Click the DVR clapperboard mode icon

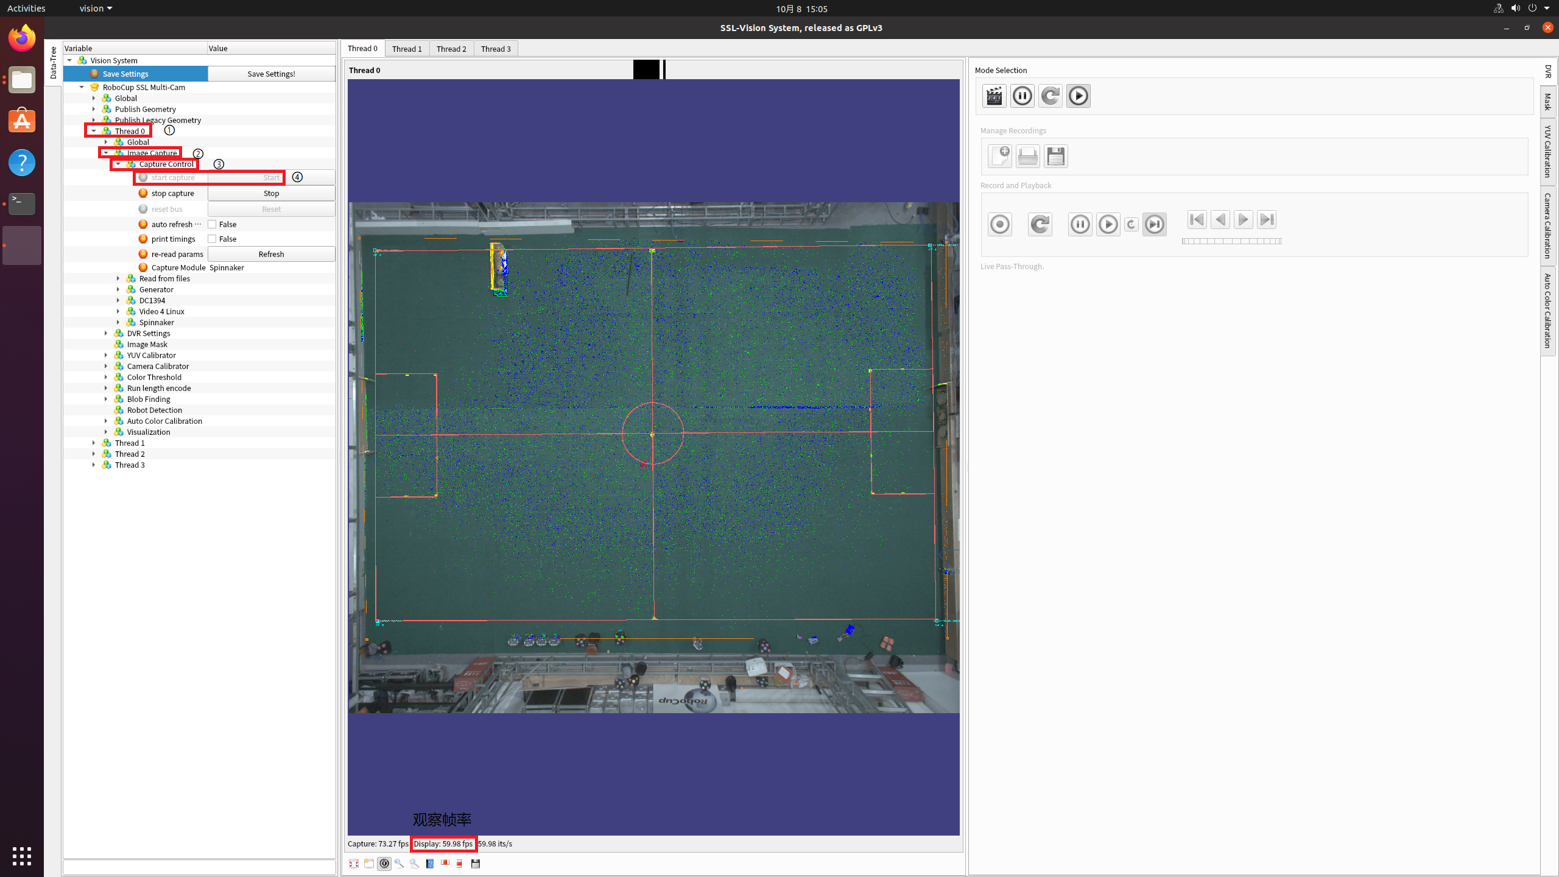(x=994, y=96)
